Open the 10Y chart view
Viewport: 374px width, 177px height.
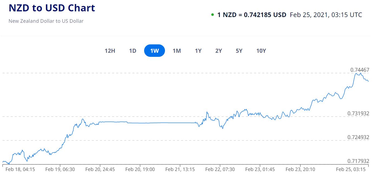pyautogui.click(x=261, y=51)
